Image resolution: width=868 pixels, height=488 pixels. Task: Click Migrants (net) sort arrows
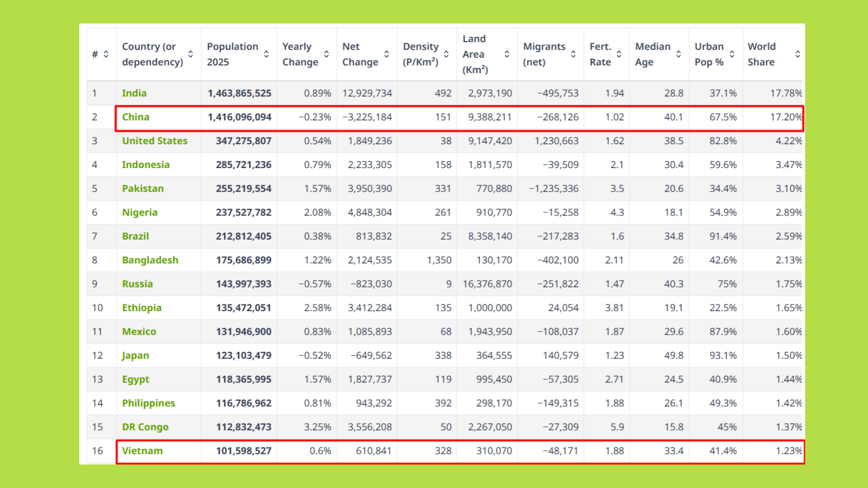pos(573,54)
